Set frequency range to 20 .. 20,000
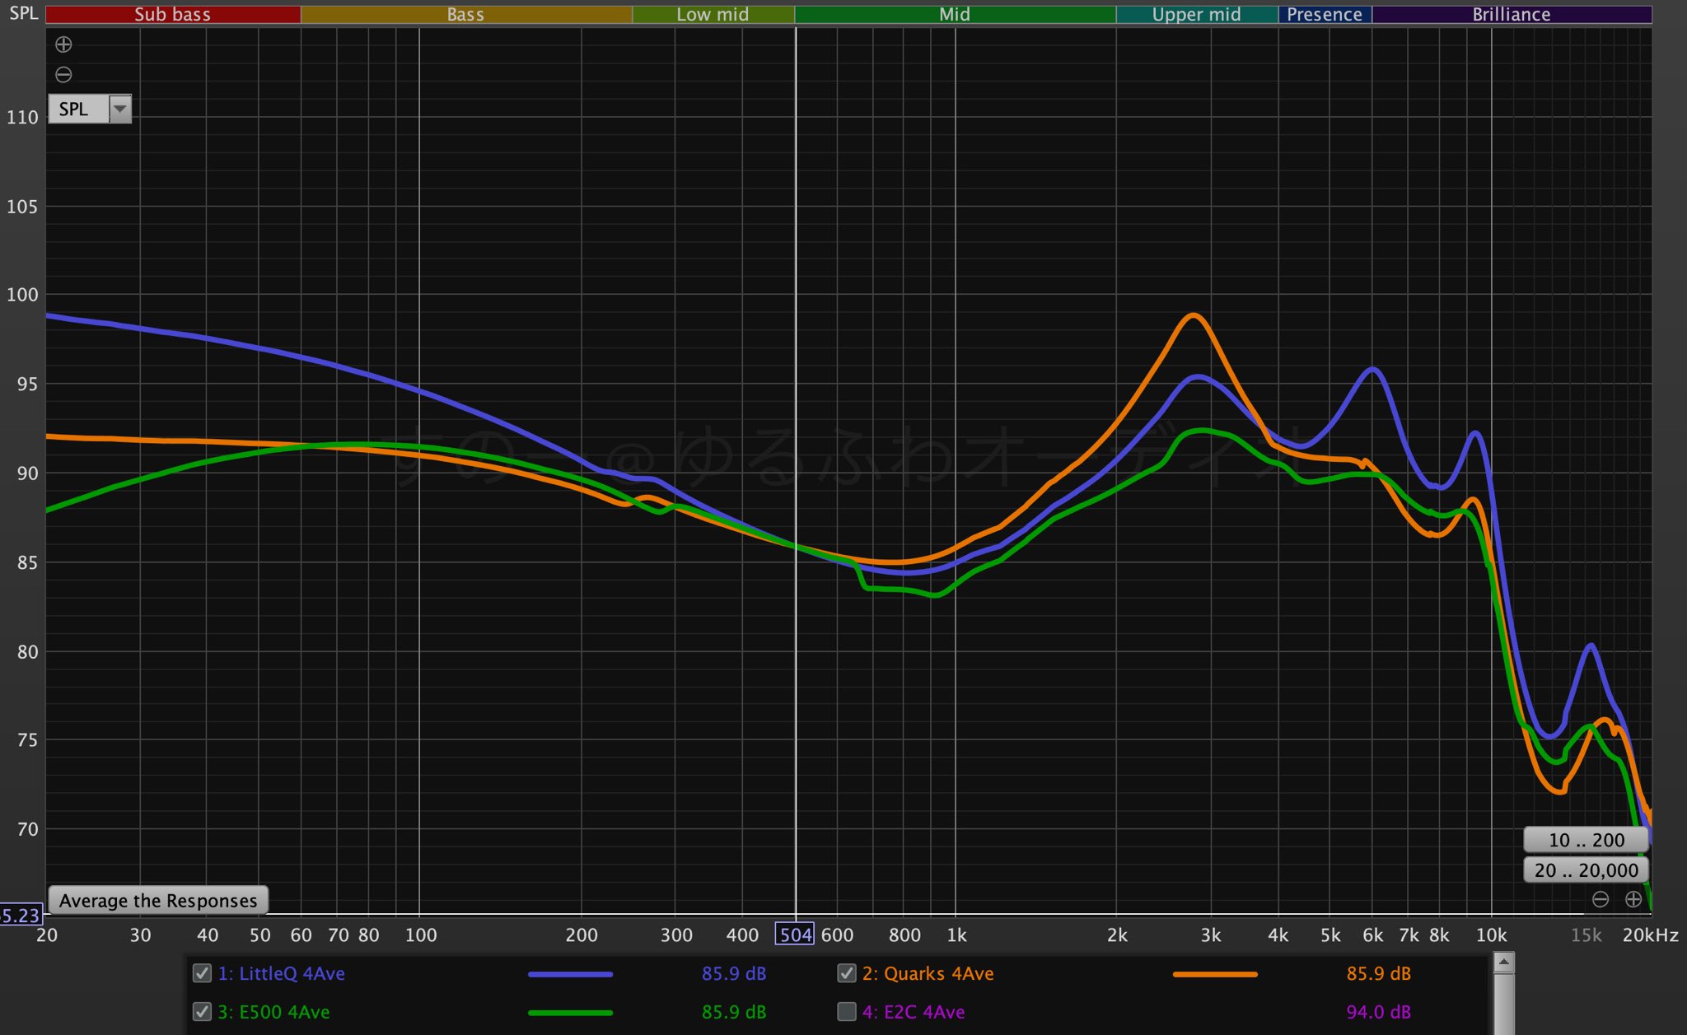Screen dimensions: 1687x1035 pos(1586,870)
